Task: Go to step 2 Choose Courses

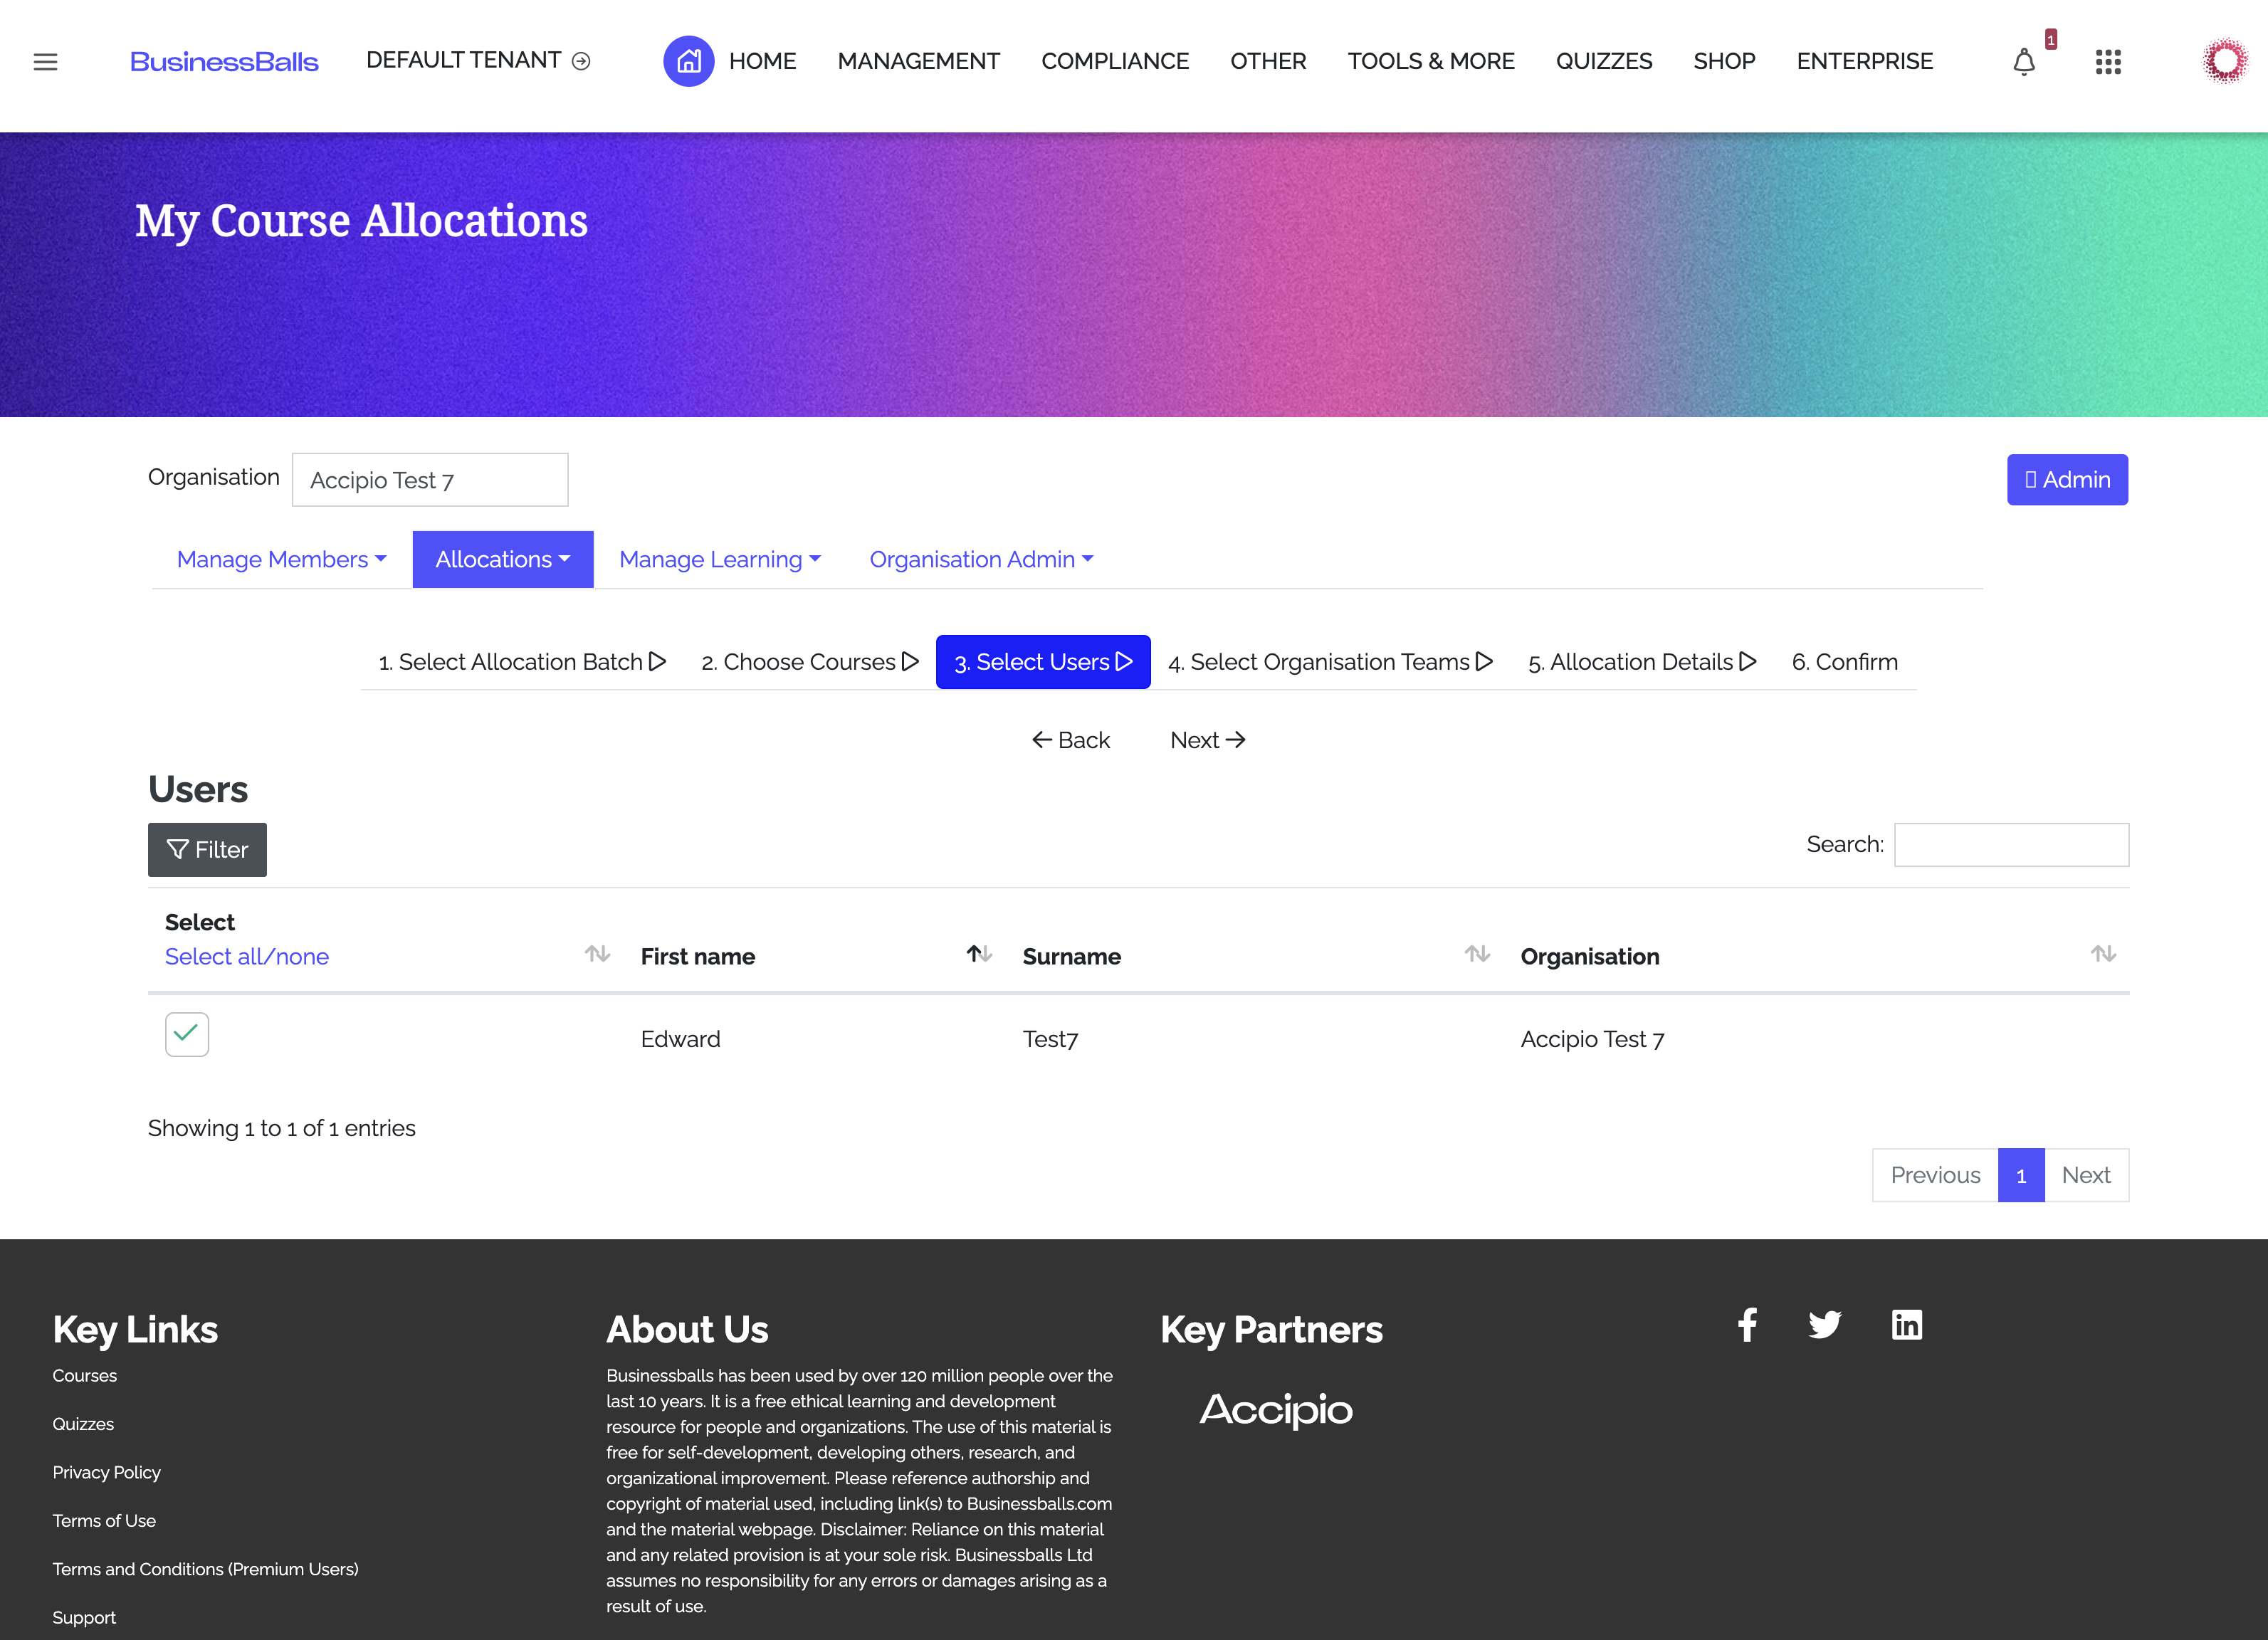Action: (809, 662)
